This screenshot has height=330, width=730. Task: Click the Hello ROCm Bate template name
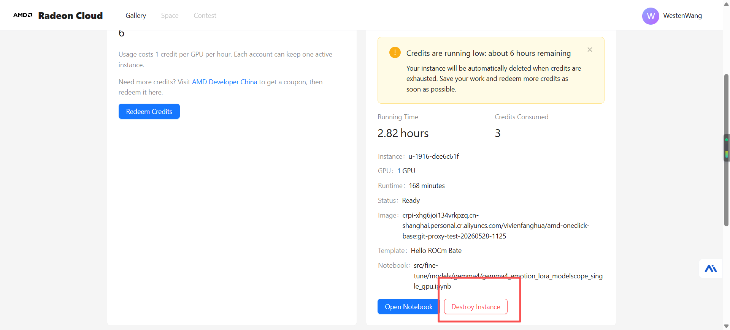click(x=436, y=251)
